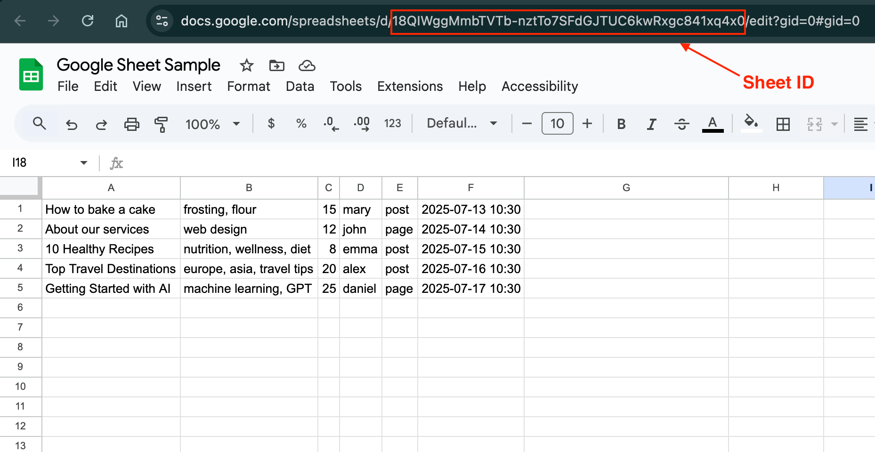
Task: Format as currency with dollar icon
Action: click(271, 123)
